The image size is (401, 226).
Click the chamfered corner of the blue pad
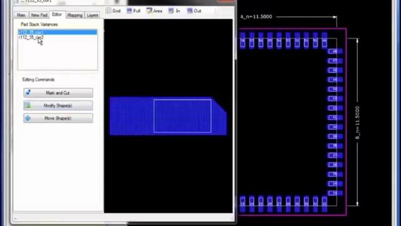(x=219, y=105)
